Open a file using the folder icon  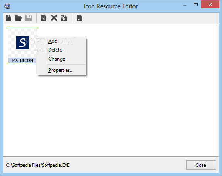pyautogui.click(x=19, y=18)
